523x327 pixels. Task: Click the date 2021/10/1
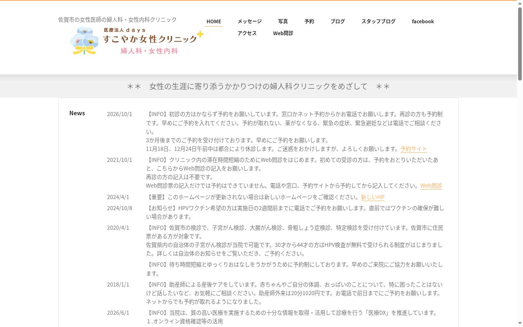[x=120, y=160]
